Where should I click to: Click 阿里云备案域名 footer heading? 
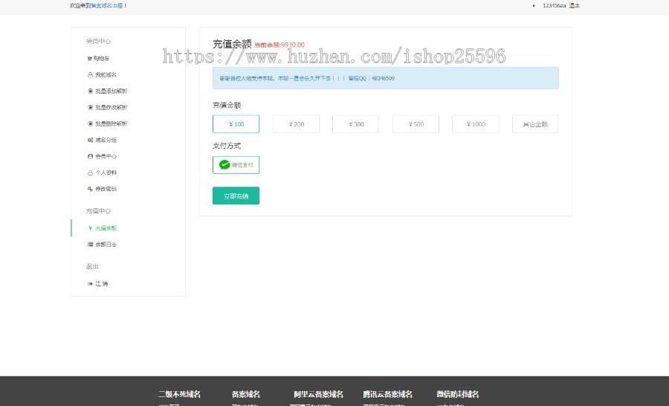(x=318, y=394)
